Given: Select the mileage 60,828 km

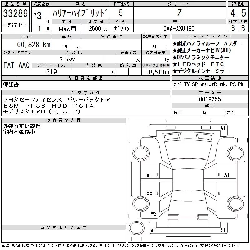Looking at the screenshot, I should click(34, 44).
